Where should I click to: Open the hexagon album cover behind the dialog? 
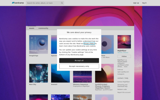pos(107,44)
